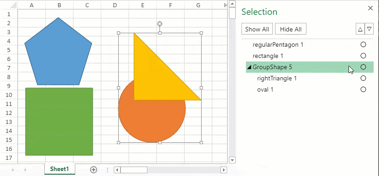Collapse the GroupShape 5 tree node
This screenshot has width=379, height=176.
(x=249, y=67)
